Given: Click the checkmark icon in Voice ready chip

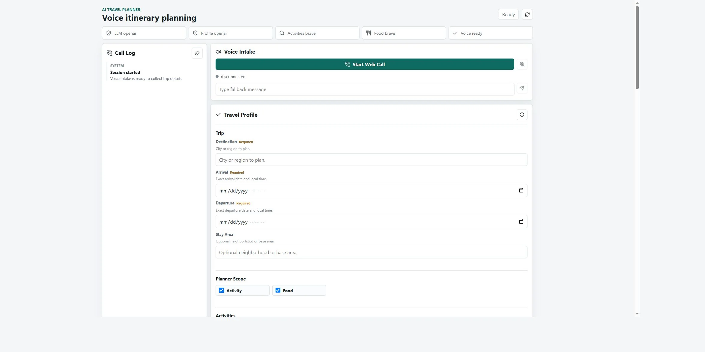Looking at the screenshot, I should click(x=455, y=33).
